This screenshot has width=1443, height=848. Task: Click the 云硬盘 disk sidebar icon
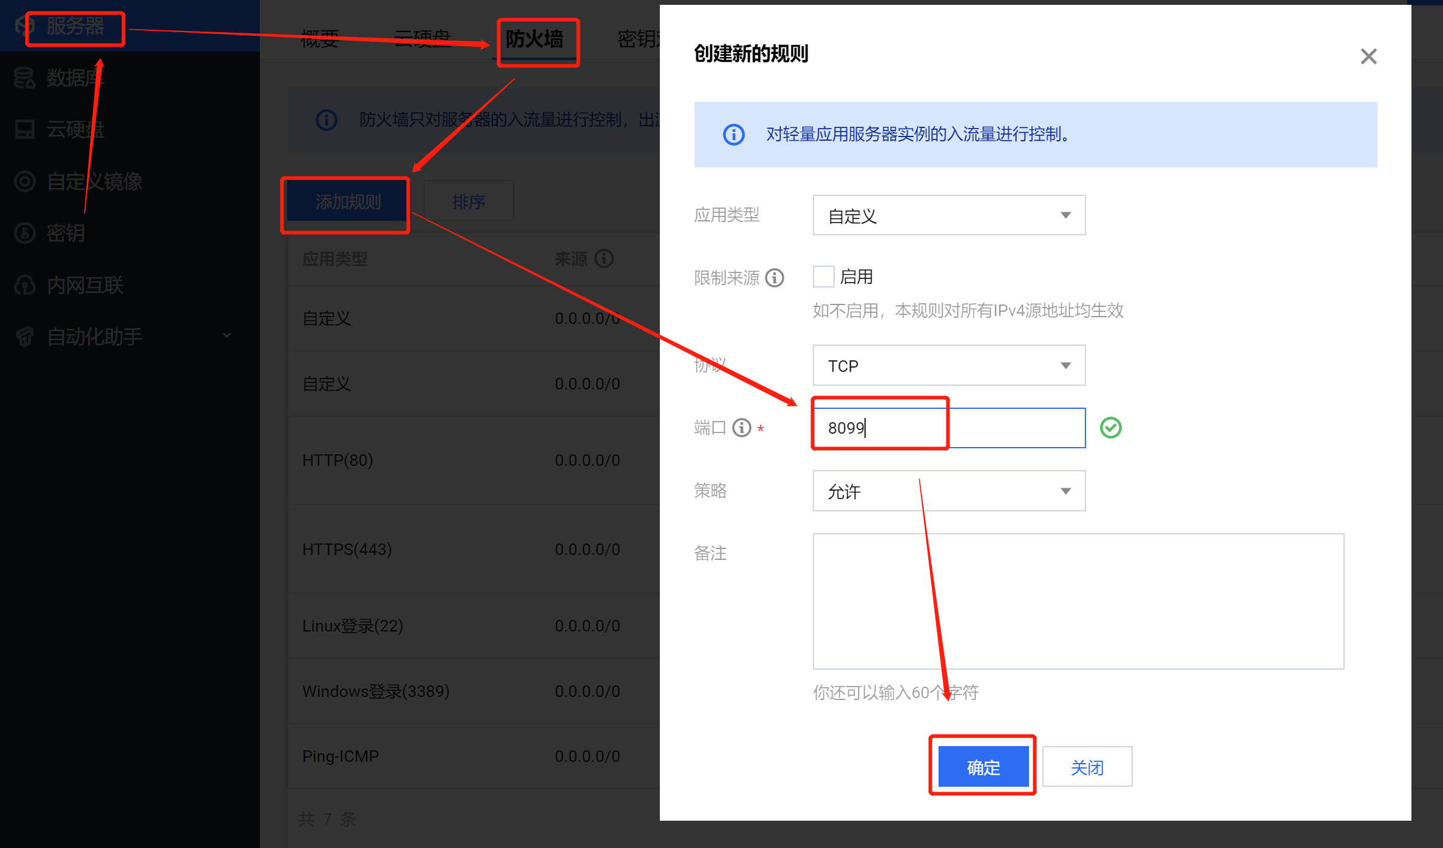[x=24, y=129]
